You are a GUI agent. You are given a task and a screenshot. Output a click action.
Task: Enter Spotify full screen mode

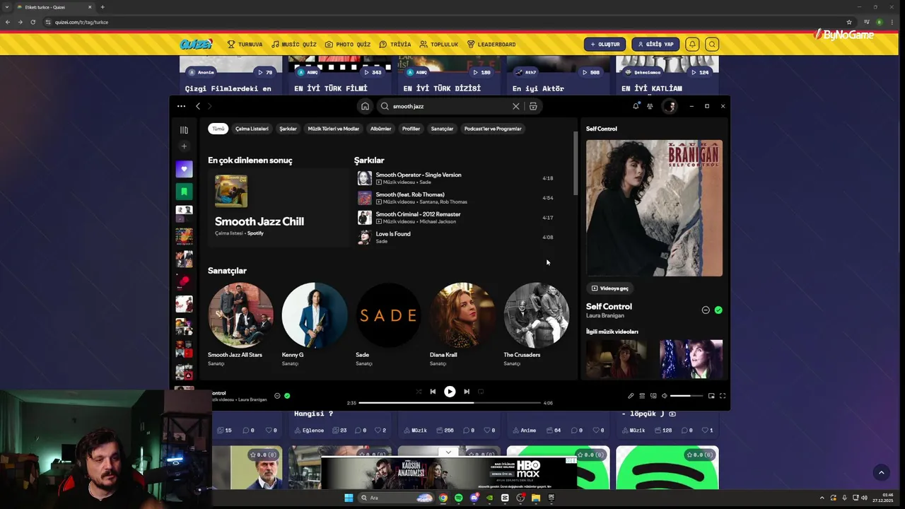(723, 396)
